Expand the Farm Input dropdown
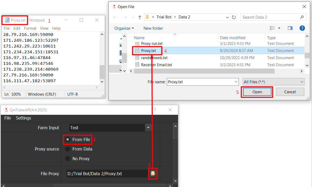 [148, 128]
